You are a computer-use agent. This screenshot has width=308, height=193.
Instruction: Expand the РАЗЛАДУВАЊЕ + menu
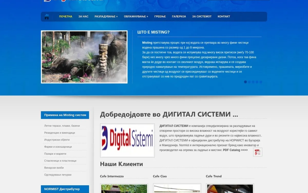tap(106, 16)
